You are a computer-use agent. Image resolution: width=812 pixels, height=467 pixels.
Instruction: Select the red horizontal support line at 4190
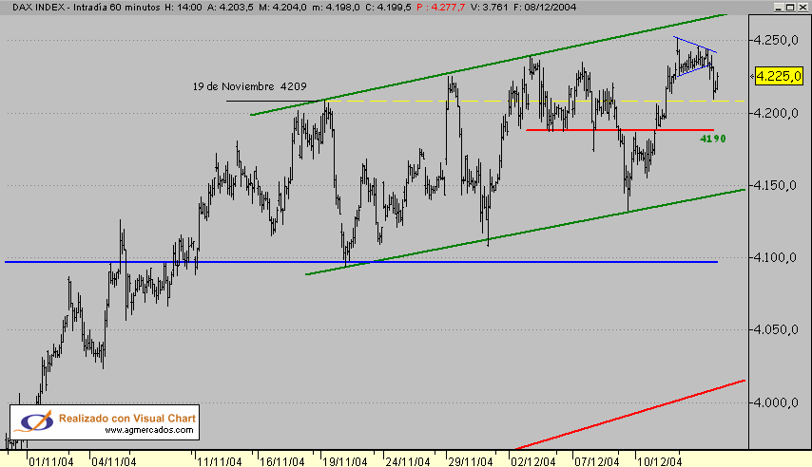(620, 130)
